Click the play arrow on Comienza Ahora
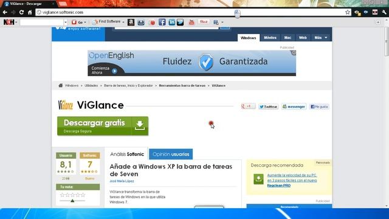 click(114, 71)
